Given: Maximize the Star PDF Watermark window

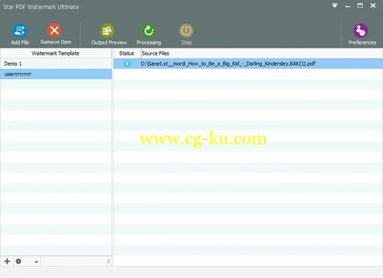Looking at the screenshot, I should pyautogui.click(x=360, y=5).
